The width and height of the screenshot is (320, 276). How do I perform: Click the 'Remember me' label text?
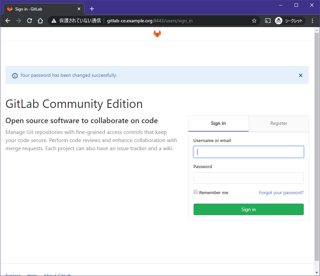pos(214,193)
